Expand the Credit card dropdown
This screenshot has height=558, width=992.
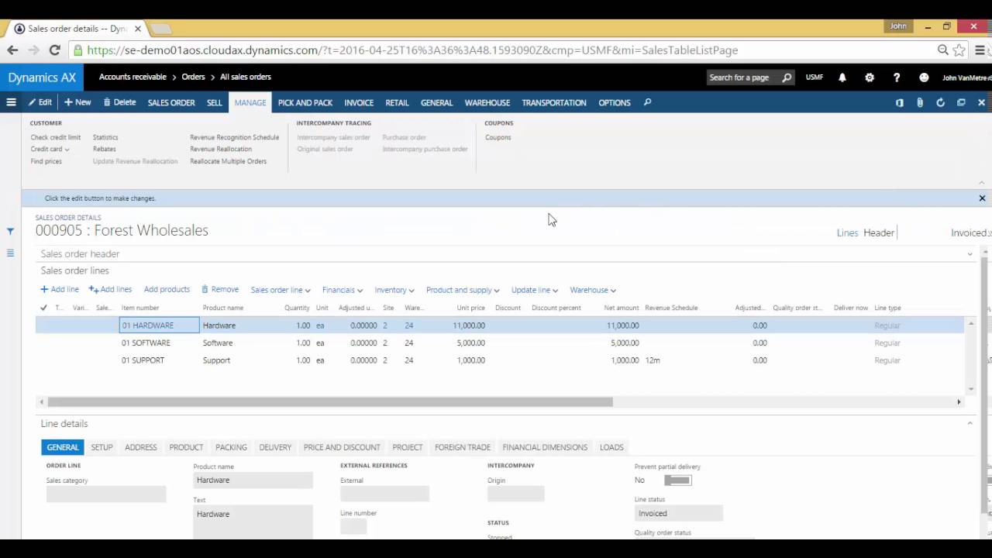coord(50,149)
